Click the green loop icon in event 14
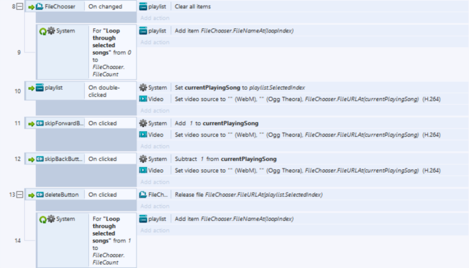This screenshot has width=469, height=268. coord(43,220)
